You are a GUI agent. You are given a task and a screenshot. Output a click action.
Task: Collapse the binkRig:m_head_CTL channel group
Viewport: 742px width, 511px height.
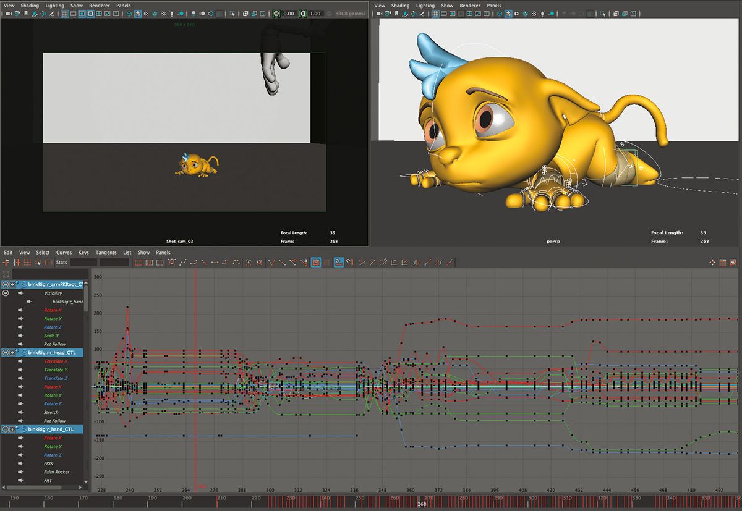6,352
